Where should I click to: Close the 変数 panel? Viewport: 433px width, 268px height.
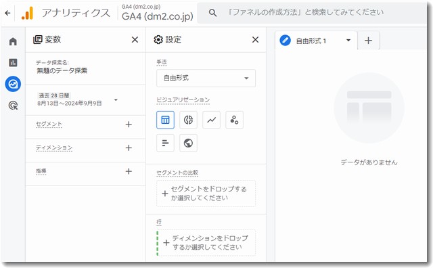pyautogui.click(x=135, y=40)
